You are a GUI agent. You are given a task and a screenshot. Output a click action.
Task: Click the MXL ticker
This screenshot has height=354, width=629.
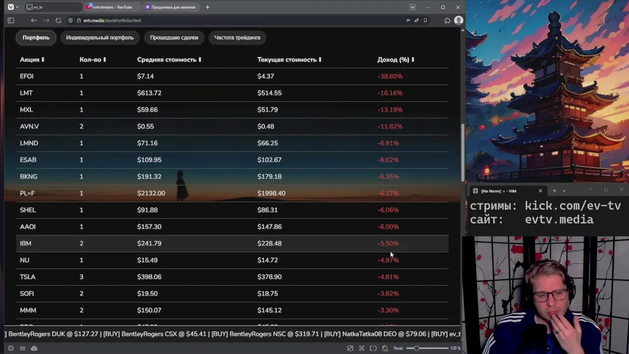pos(27,110)
